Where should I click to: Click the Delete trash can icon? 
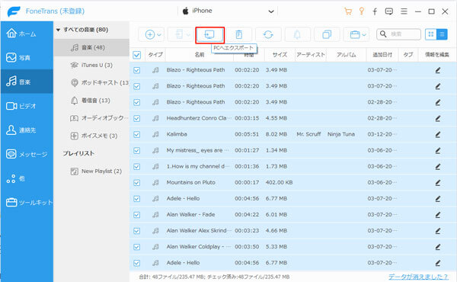coord(238,35)
